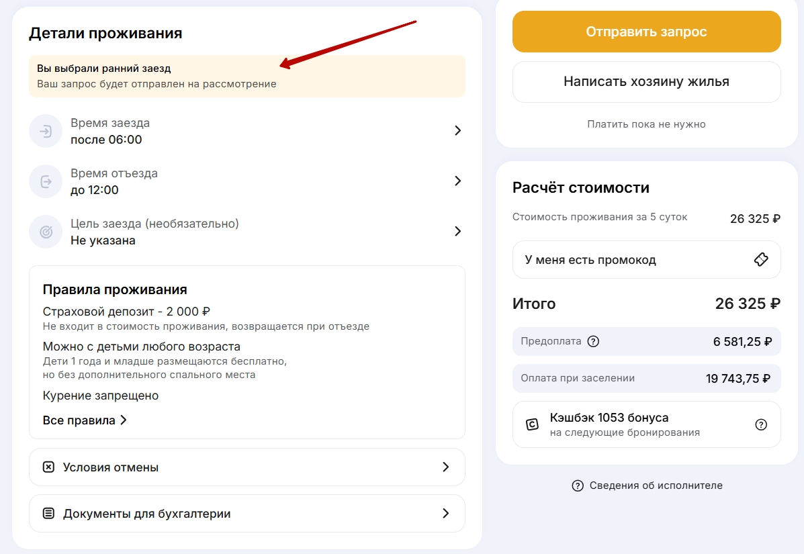Click the promo code ticket icon
Image resolution: width=804 pixels, height=554 pixels.
click(x=761, y=259)
